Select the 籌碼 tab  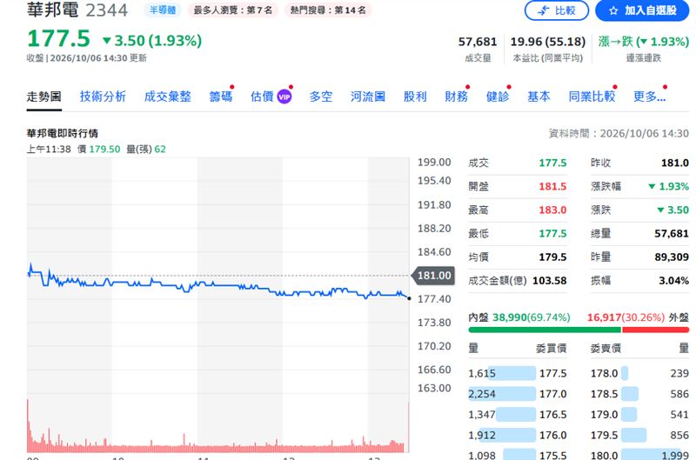pyautogui.click(x=221, y=97)
